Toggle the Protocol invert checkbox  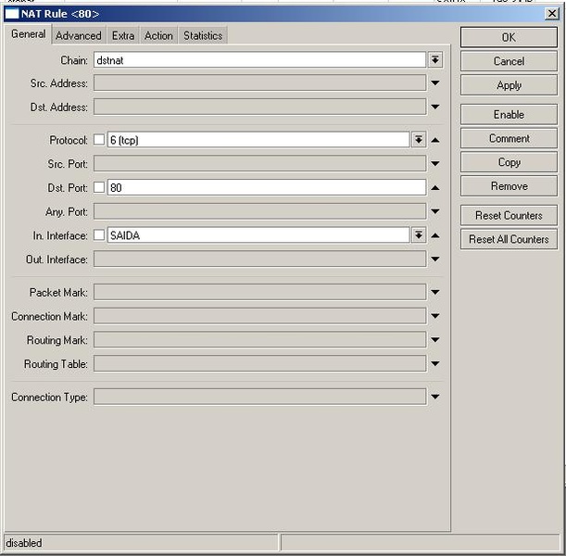(99, 140)
